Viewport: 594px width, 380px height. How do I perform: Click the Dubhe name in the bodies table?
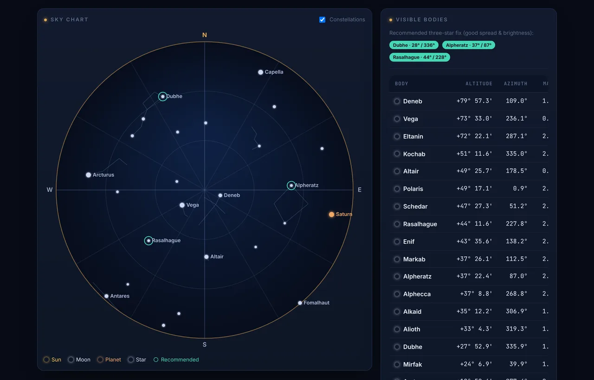click(413, 347)
